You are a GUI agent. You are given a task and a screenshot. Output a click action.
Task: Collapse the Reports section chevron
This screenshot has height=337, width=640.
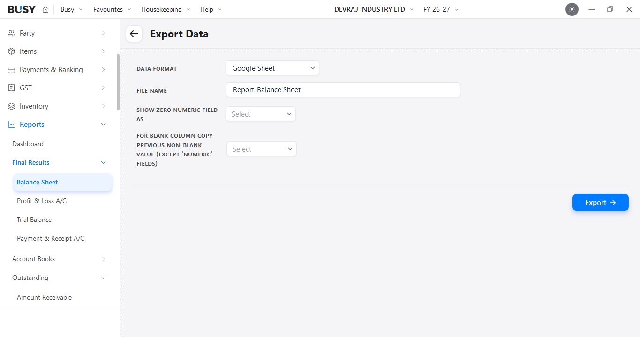[x=104, y=125]
